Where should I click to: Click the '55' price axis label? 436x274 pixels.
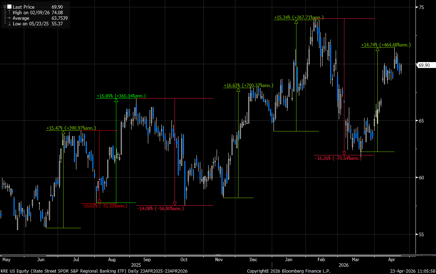[421, 234]
